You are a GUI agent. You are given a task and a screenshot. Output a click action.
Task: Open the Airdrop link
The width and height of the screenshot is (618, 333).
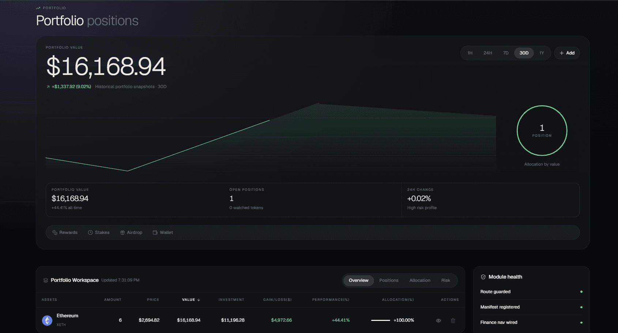(131, 232)
